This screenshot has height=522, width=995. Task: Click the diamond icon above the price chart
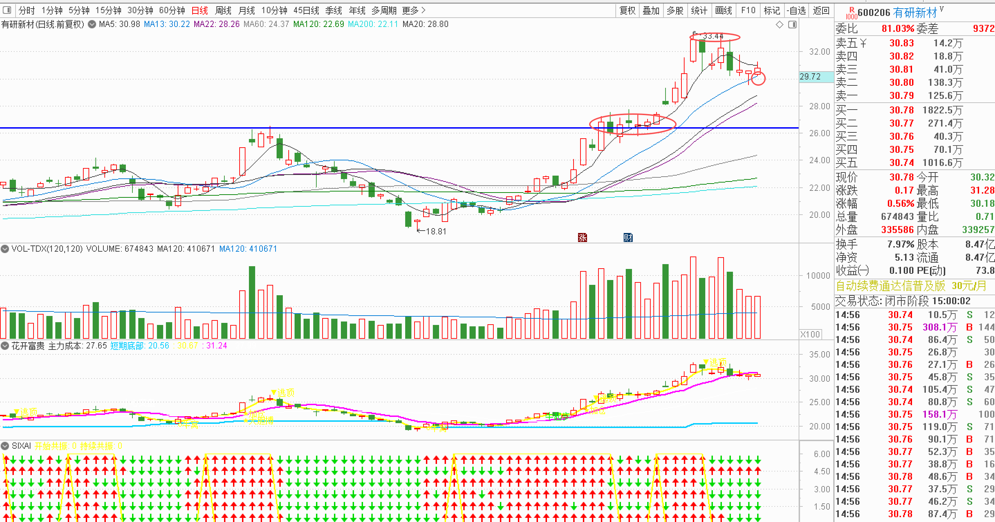780,25
